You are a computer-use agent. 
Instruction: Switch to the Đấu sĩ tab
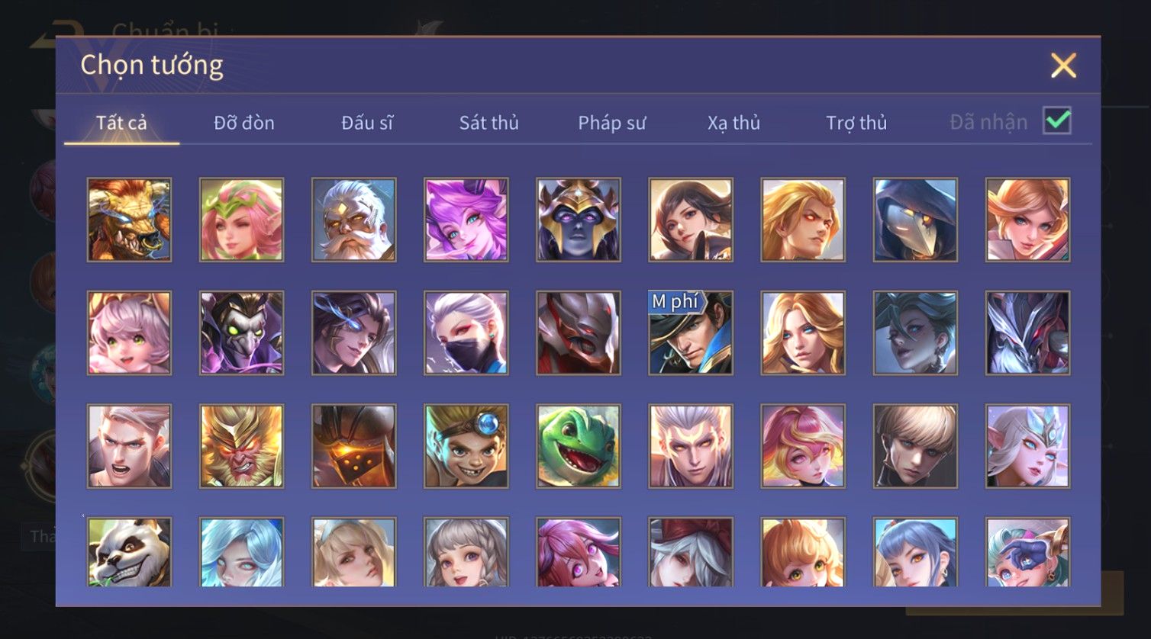click(x=367, y=123)
